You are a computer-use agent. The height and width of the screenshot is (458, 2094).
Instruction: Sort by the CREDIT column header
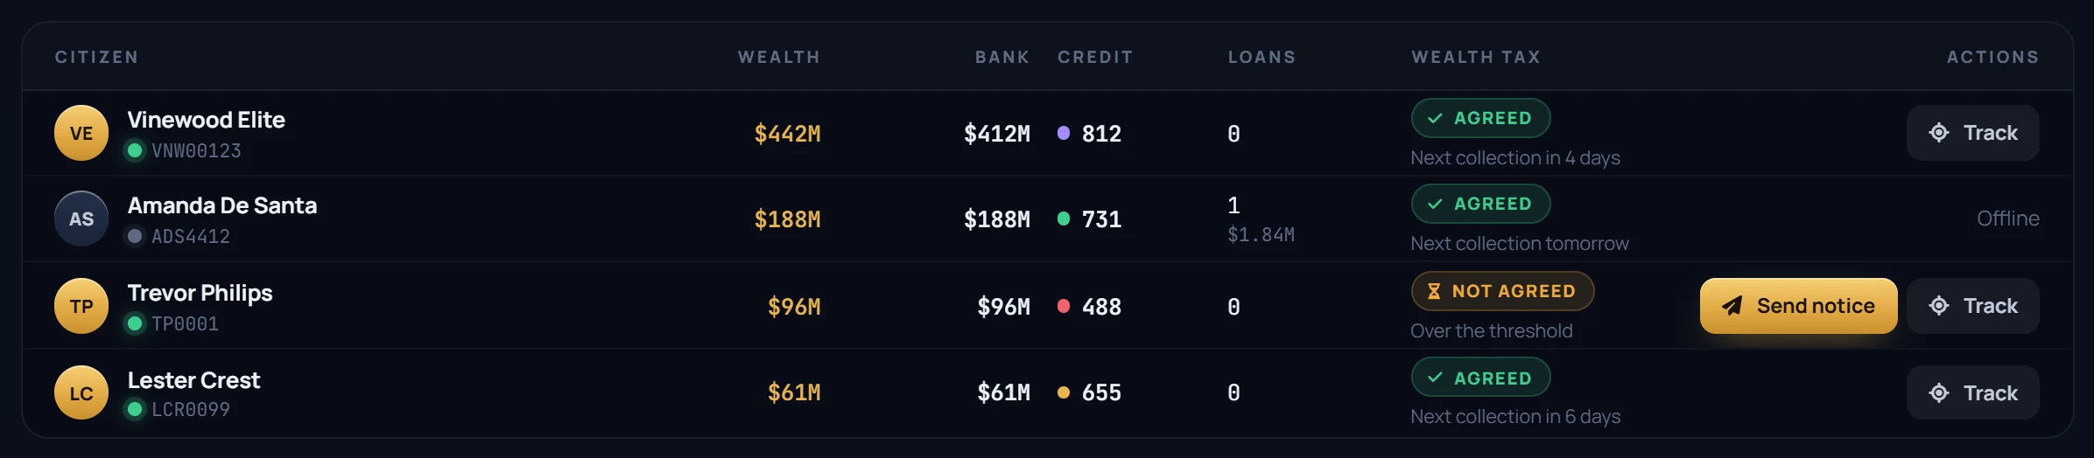point(1095,57)
